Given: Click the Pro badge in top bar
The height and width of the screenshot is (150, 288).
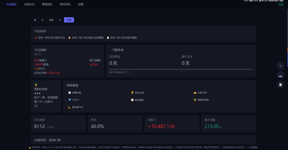Looking at the screenshot, I should pos(281,4).
